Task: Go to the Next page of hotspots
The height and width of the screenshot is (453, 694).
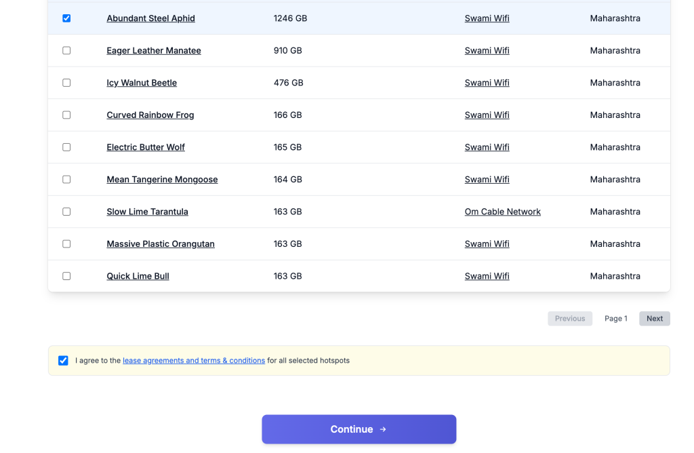Action: (x=655, y=318)
